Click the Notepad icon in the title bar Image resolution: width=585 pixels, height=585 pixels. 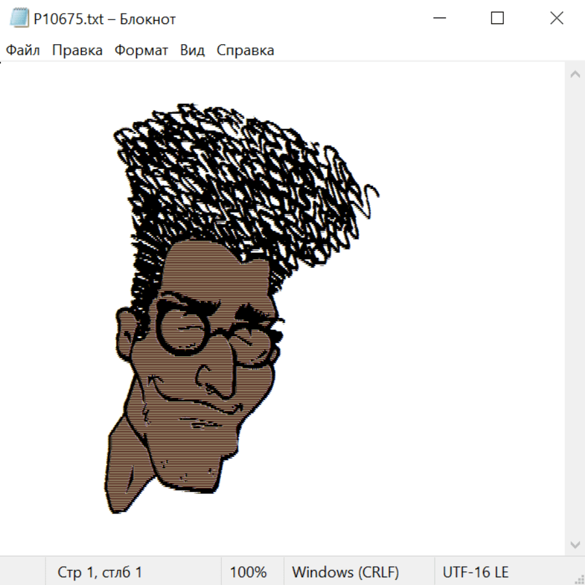pyautogui.click(x=19, y=19)
